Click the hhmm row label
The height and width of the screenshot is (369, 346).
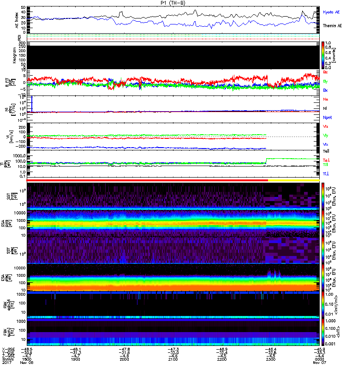(x=8, y=359)
